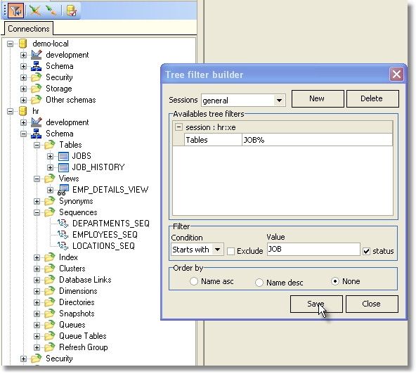Uncheck the status checkbox

[x=366, y=251]
